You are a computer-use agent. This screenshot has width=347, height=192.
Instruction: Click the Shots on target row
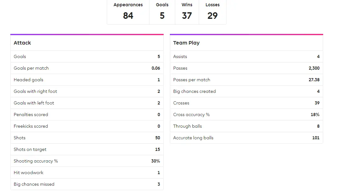(87, 149)
